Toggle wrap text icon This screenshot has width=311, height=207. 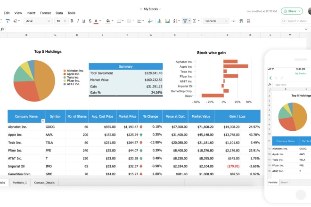point(150,21)
